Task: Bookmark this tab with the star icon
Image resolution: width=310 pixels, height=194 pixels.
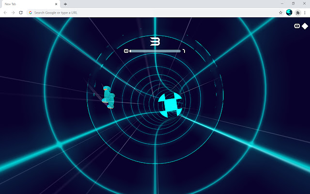Action: point(280,13)
